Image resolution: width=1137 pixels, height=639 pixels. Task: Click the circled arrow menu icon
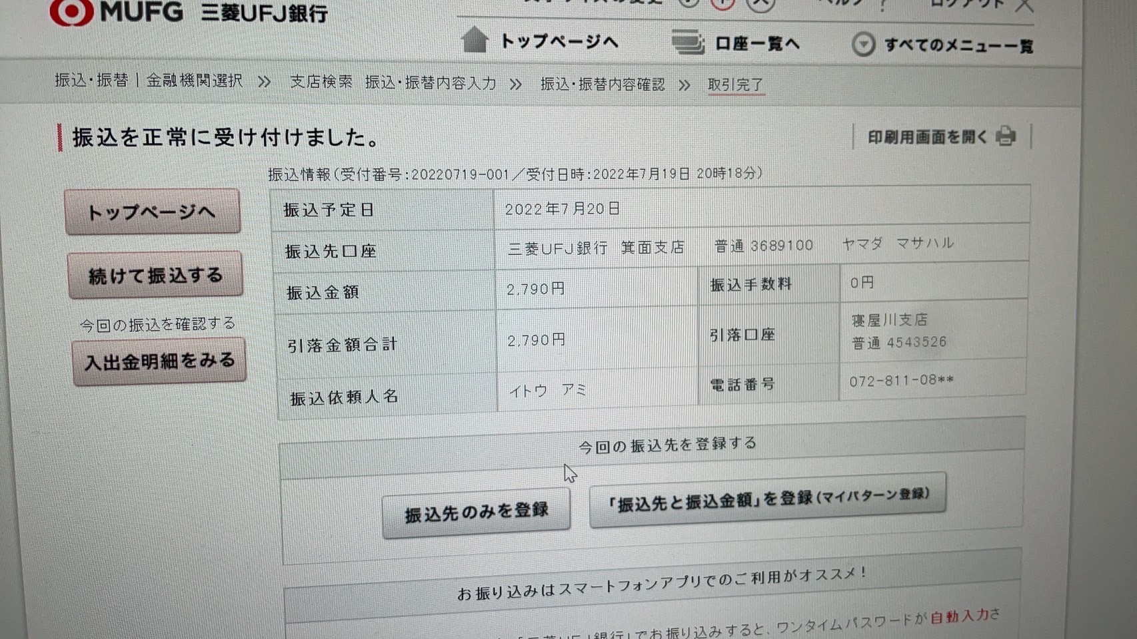(x=863, y=45)
